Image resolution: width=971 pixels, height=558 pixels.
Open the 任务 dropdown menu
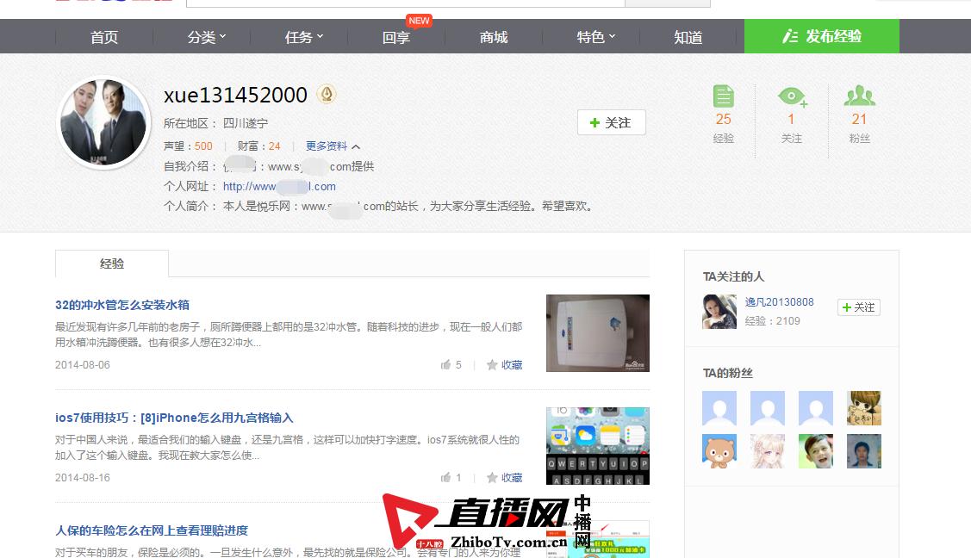tap(302, 36)
